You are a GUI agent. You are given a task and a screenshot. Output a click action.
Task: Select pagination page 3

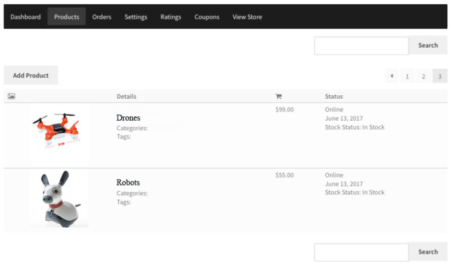tap(440, 76)
